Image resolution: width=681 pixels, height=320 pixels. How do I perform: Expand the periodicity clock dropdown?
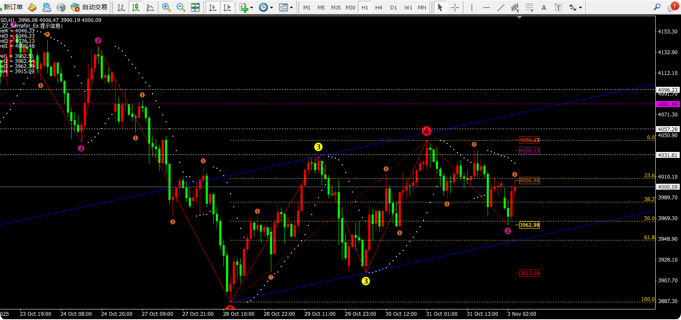pyautogui.click(x=266, y=7)
